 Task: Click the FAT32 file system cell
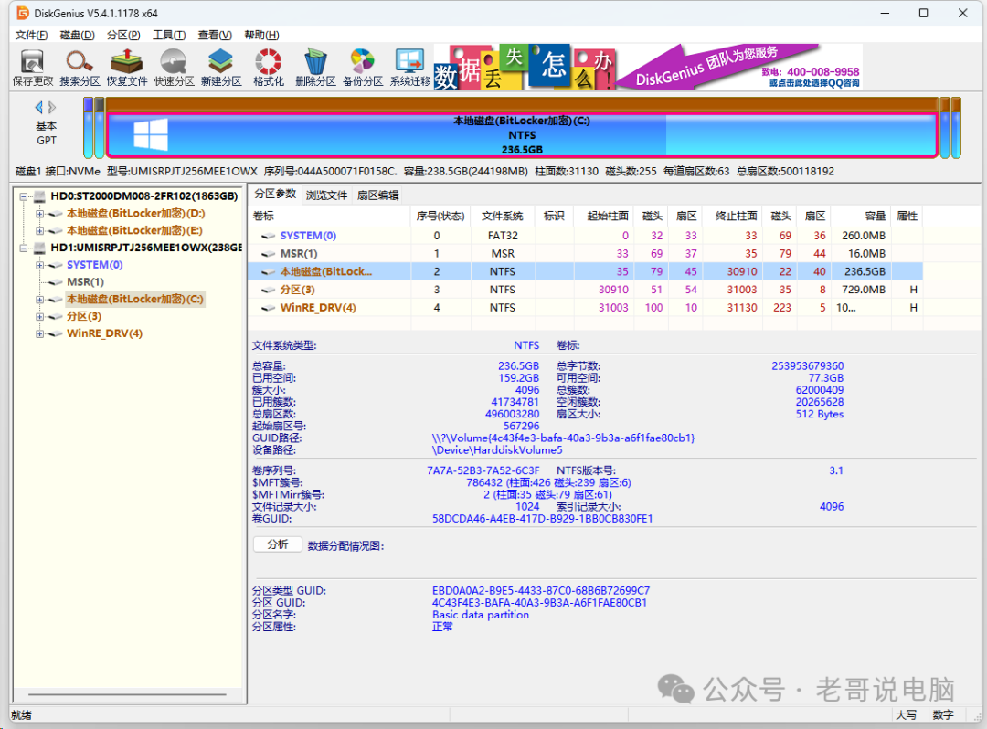pyautogui.click(x=503, y=236)
